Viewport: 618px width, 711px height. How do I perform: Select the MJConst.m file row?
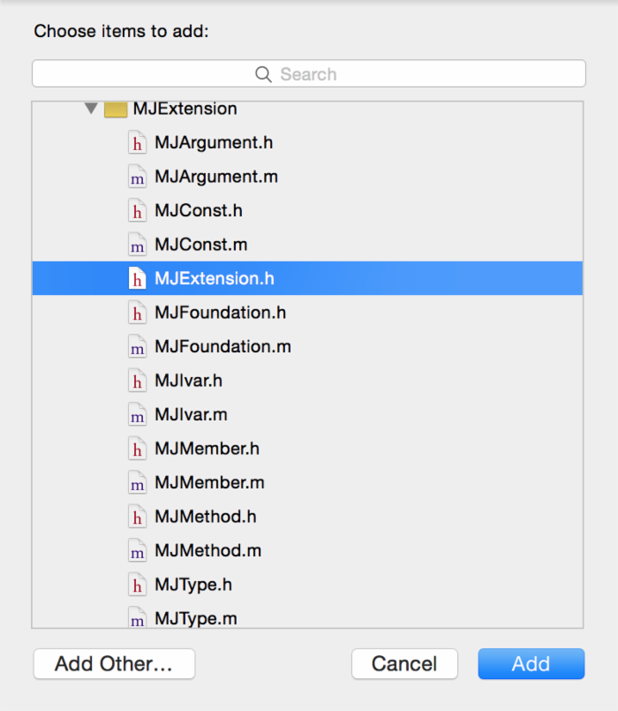[202, 245]
